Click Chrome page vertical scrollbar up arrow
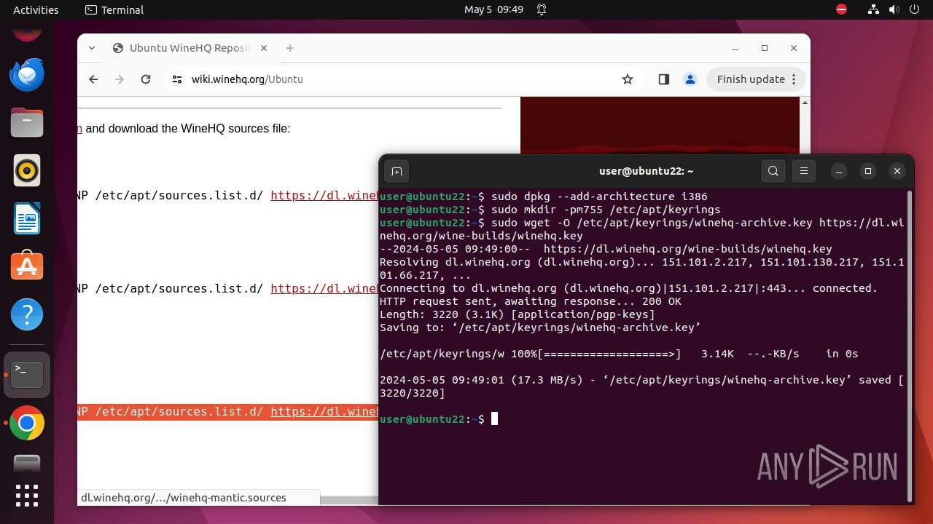933x524 pixels. click(x=805, y=103)
